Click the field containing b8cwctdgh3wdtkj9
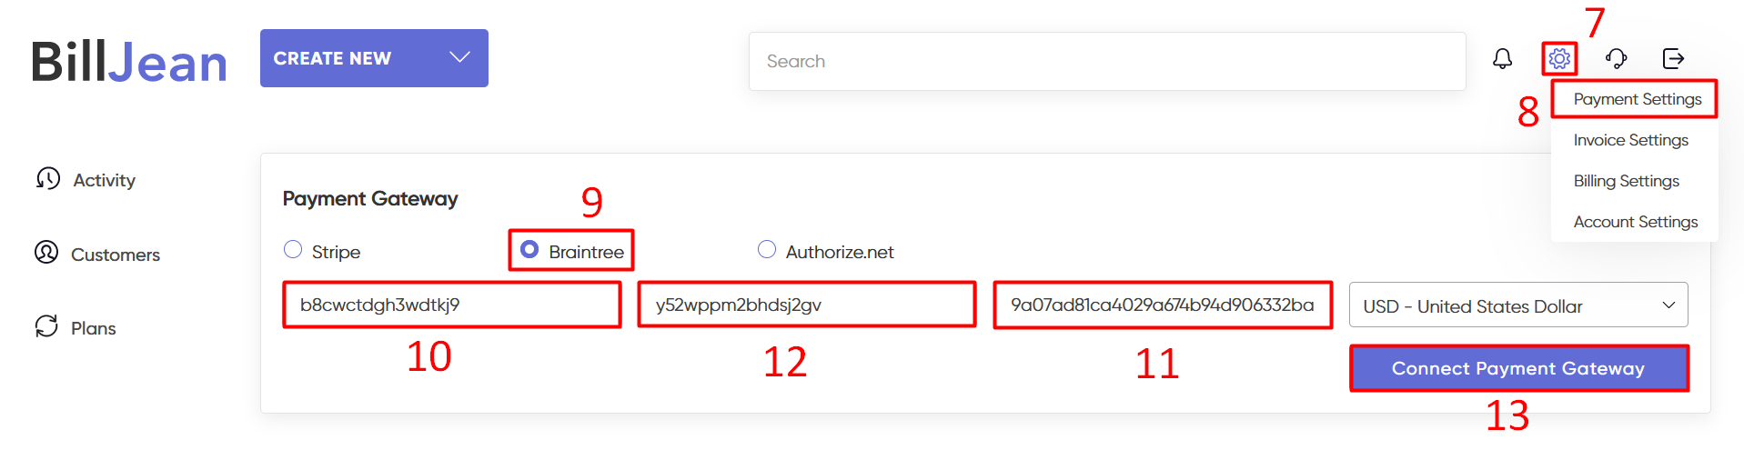This screenshot has width=1744, height=450. coord(451,305)
